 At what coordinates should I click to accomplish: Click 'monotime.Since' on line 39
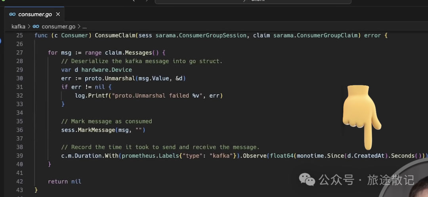point(320,156)
